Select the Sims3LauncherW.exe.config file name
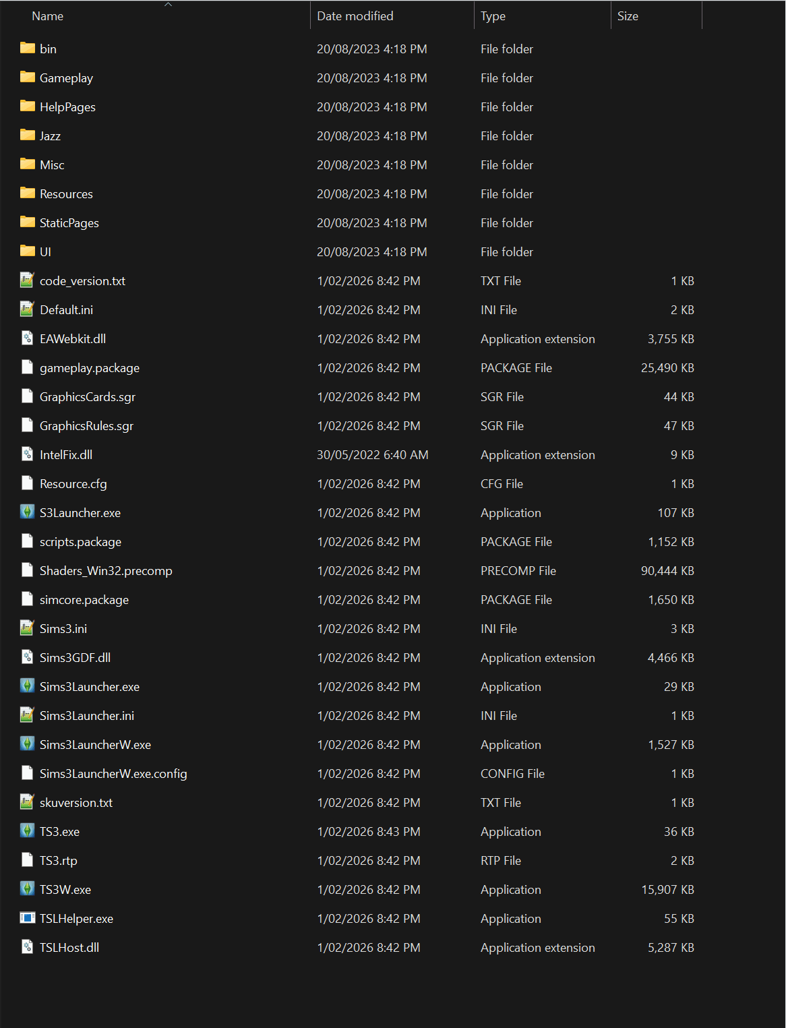 tap(113, 773)
